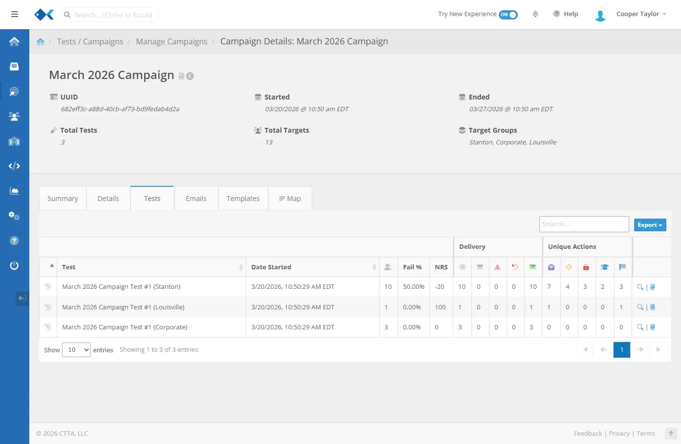Switch to the Summary tab
Screen dimensions: 681x444
coord(63,199)
